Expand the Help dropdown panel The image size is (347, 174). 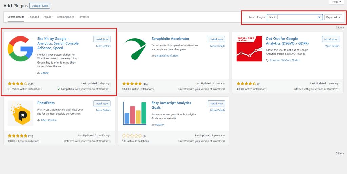tap(336, 2)
